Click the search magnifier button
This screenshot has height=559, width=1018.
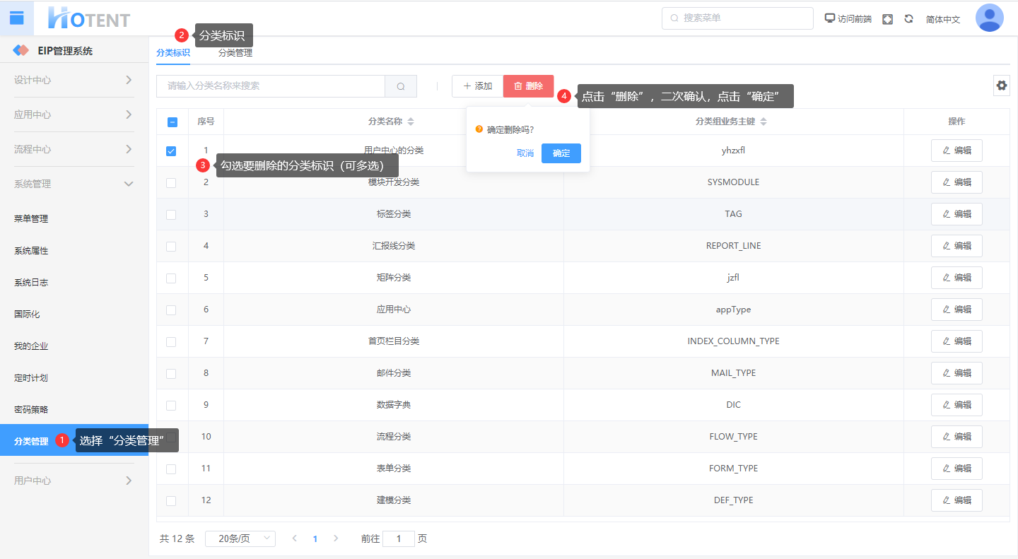[401, 86]
